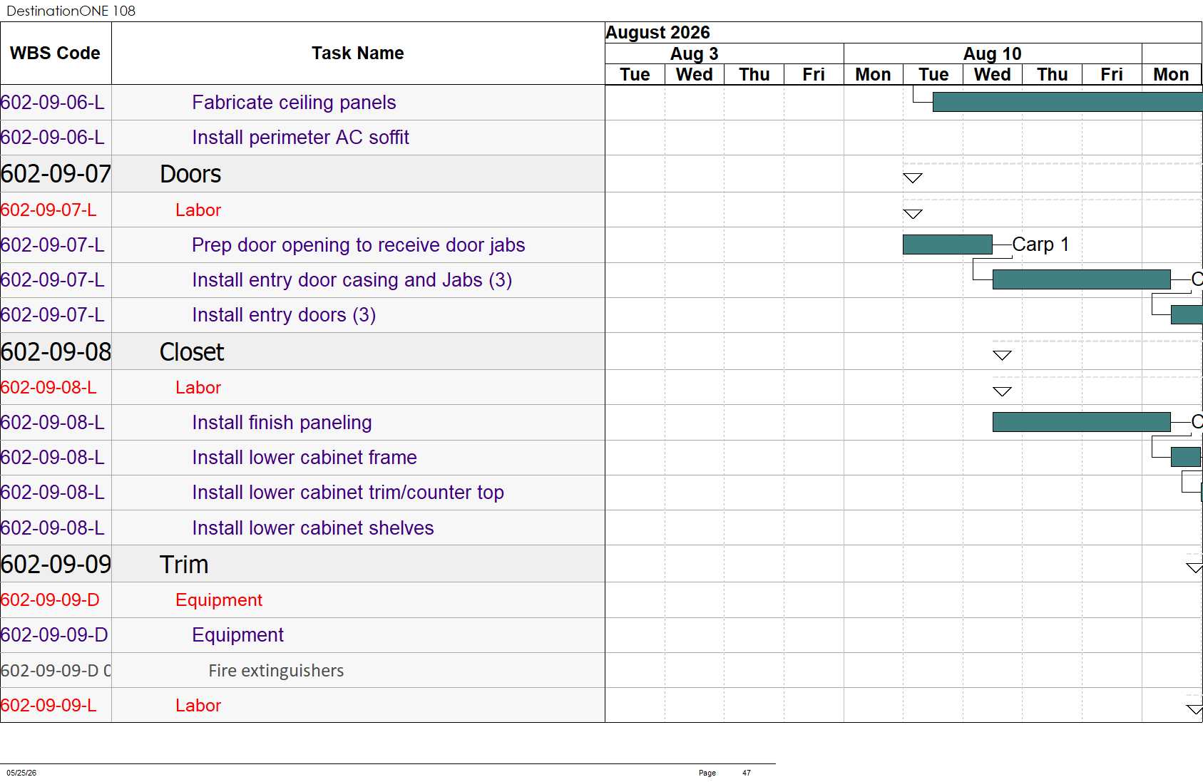Select the Fabricate ceiling panels task

pos(294,103)
